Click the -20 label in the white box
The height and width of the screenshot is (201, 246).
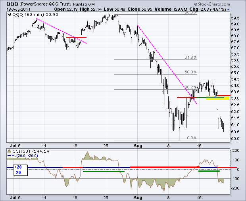(x=17, y=172)
